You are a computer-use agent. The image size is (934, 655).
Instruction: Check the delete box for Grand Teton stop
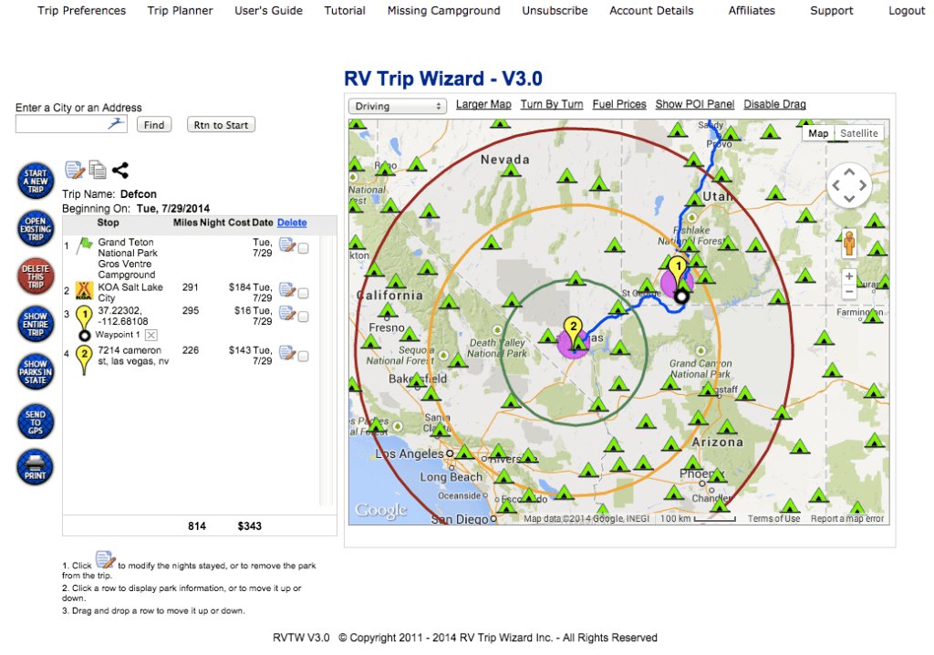click(x=303, y=248)
